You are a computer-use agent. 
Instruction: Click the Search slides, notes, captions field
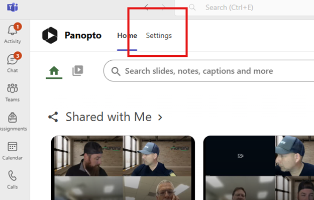point(208,71)
